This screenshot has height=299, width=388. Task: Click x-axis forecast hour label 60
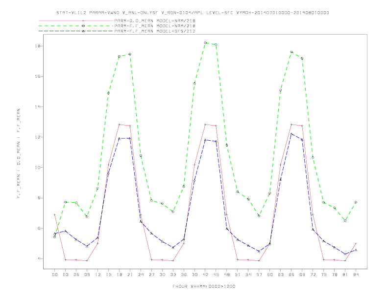click(270, 275)
